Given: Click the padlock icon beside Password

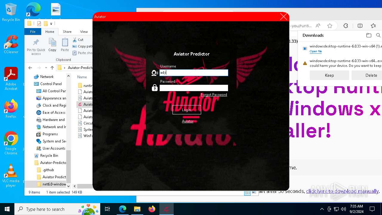Looking at the screenshot, I should tap(155, 88).
